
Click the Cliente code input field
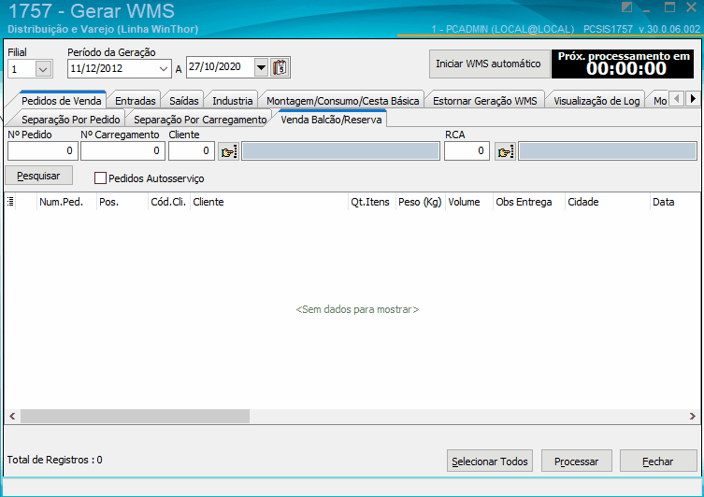pyautogui.click(x=192, y=151)
